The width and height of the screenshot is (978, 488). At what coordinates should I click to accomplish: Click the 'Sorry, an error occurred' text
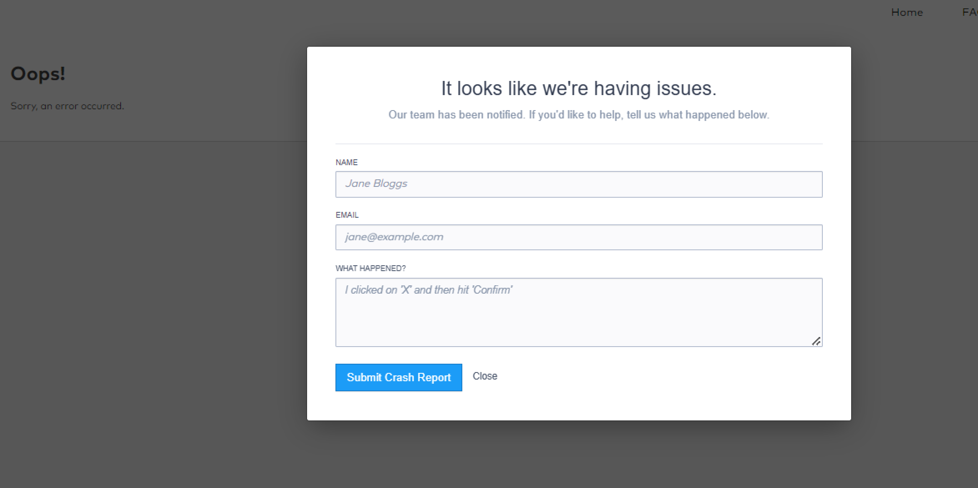tap(67, 106)
